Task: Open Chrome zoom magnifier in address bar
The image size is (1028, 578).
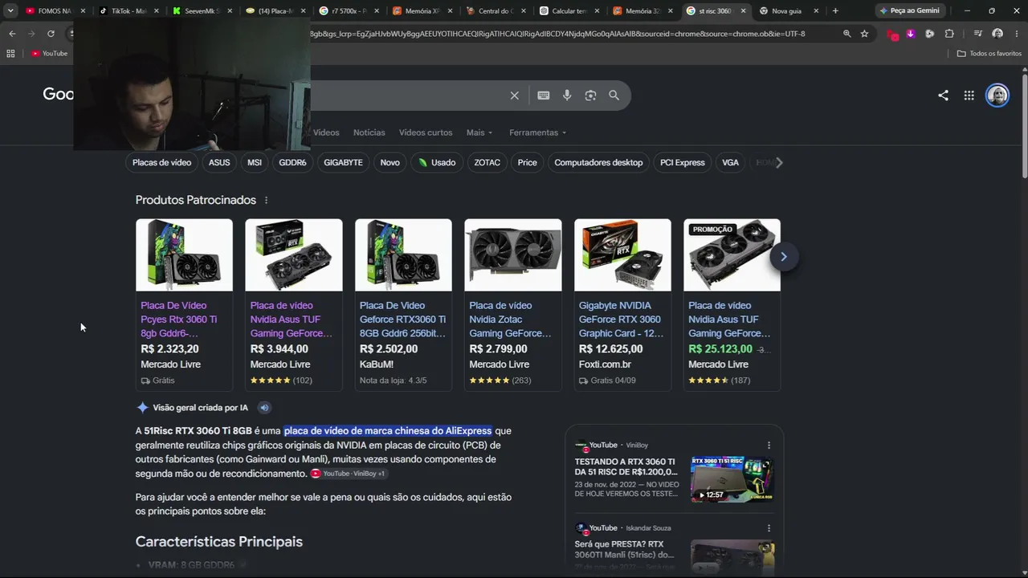Action: pyautogui.click(x=846, y=34)
